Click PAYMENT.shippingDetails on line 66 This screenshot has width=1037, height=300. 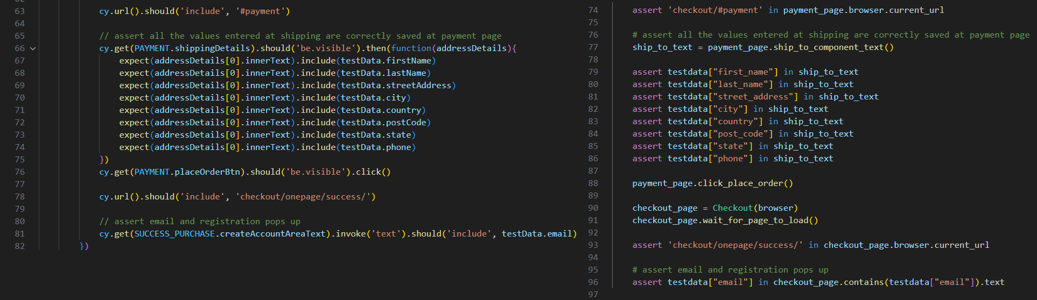coord(192,48)
